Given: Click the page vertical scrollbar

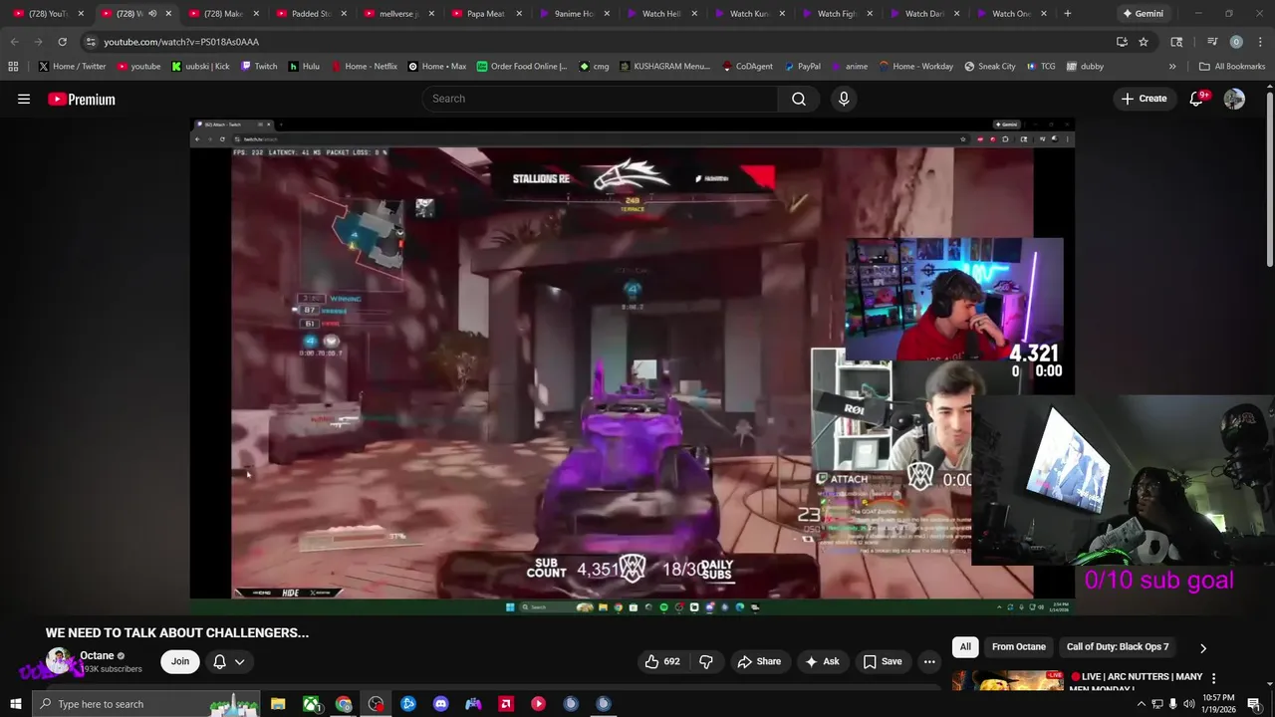Looking at the screenshot, I should click(x=1269, y=179).
